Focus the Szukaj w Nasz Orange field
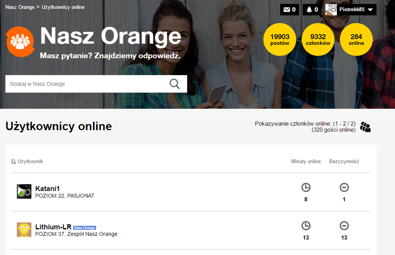Image resolution: width=395 pixels, height=255 pixels. point(85,84)
